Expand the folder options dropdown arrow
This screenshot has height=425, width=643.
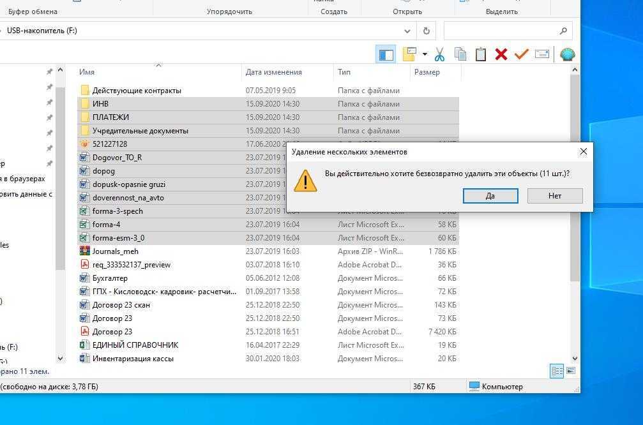point(425,54)
